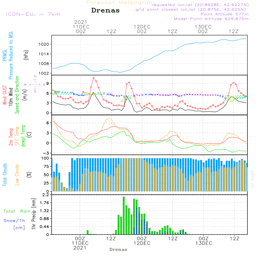Click the 9 tick on wind speed axis

pos(48,84)
